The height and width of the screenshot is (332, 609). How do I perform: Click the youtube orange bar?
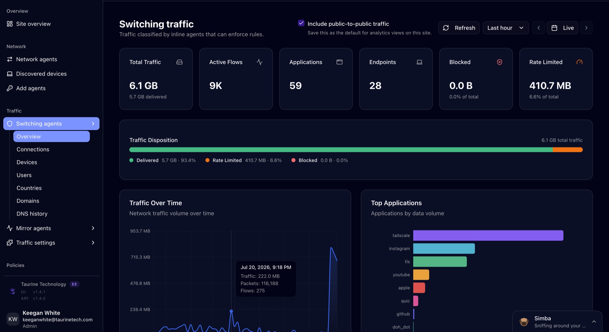421,275
